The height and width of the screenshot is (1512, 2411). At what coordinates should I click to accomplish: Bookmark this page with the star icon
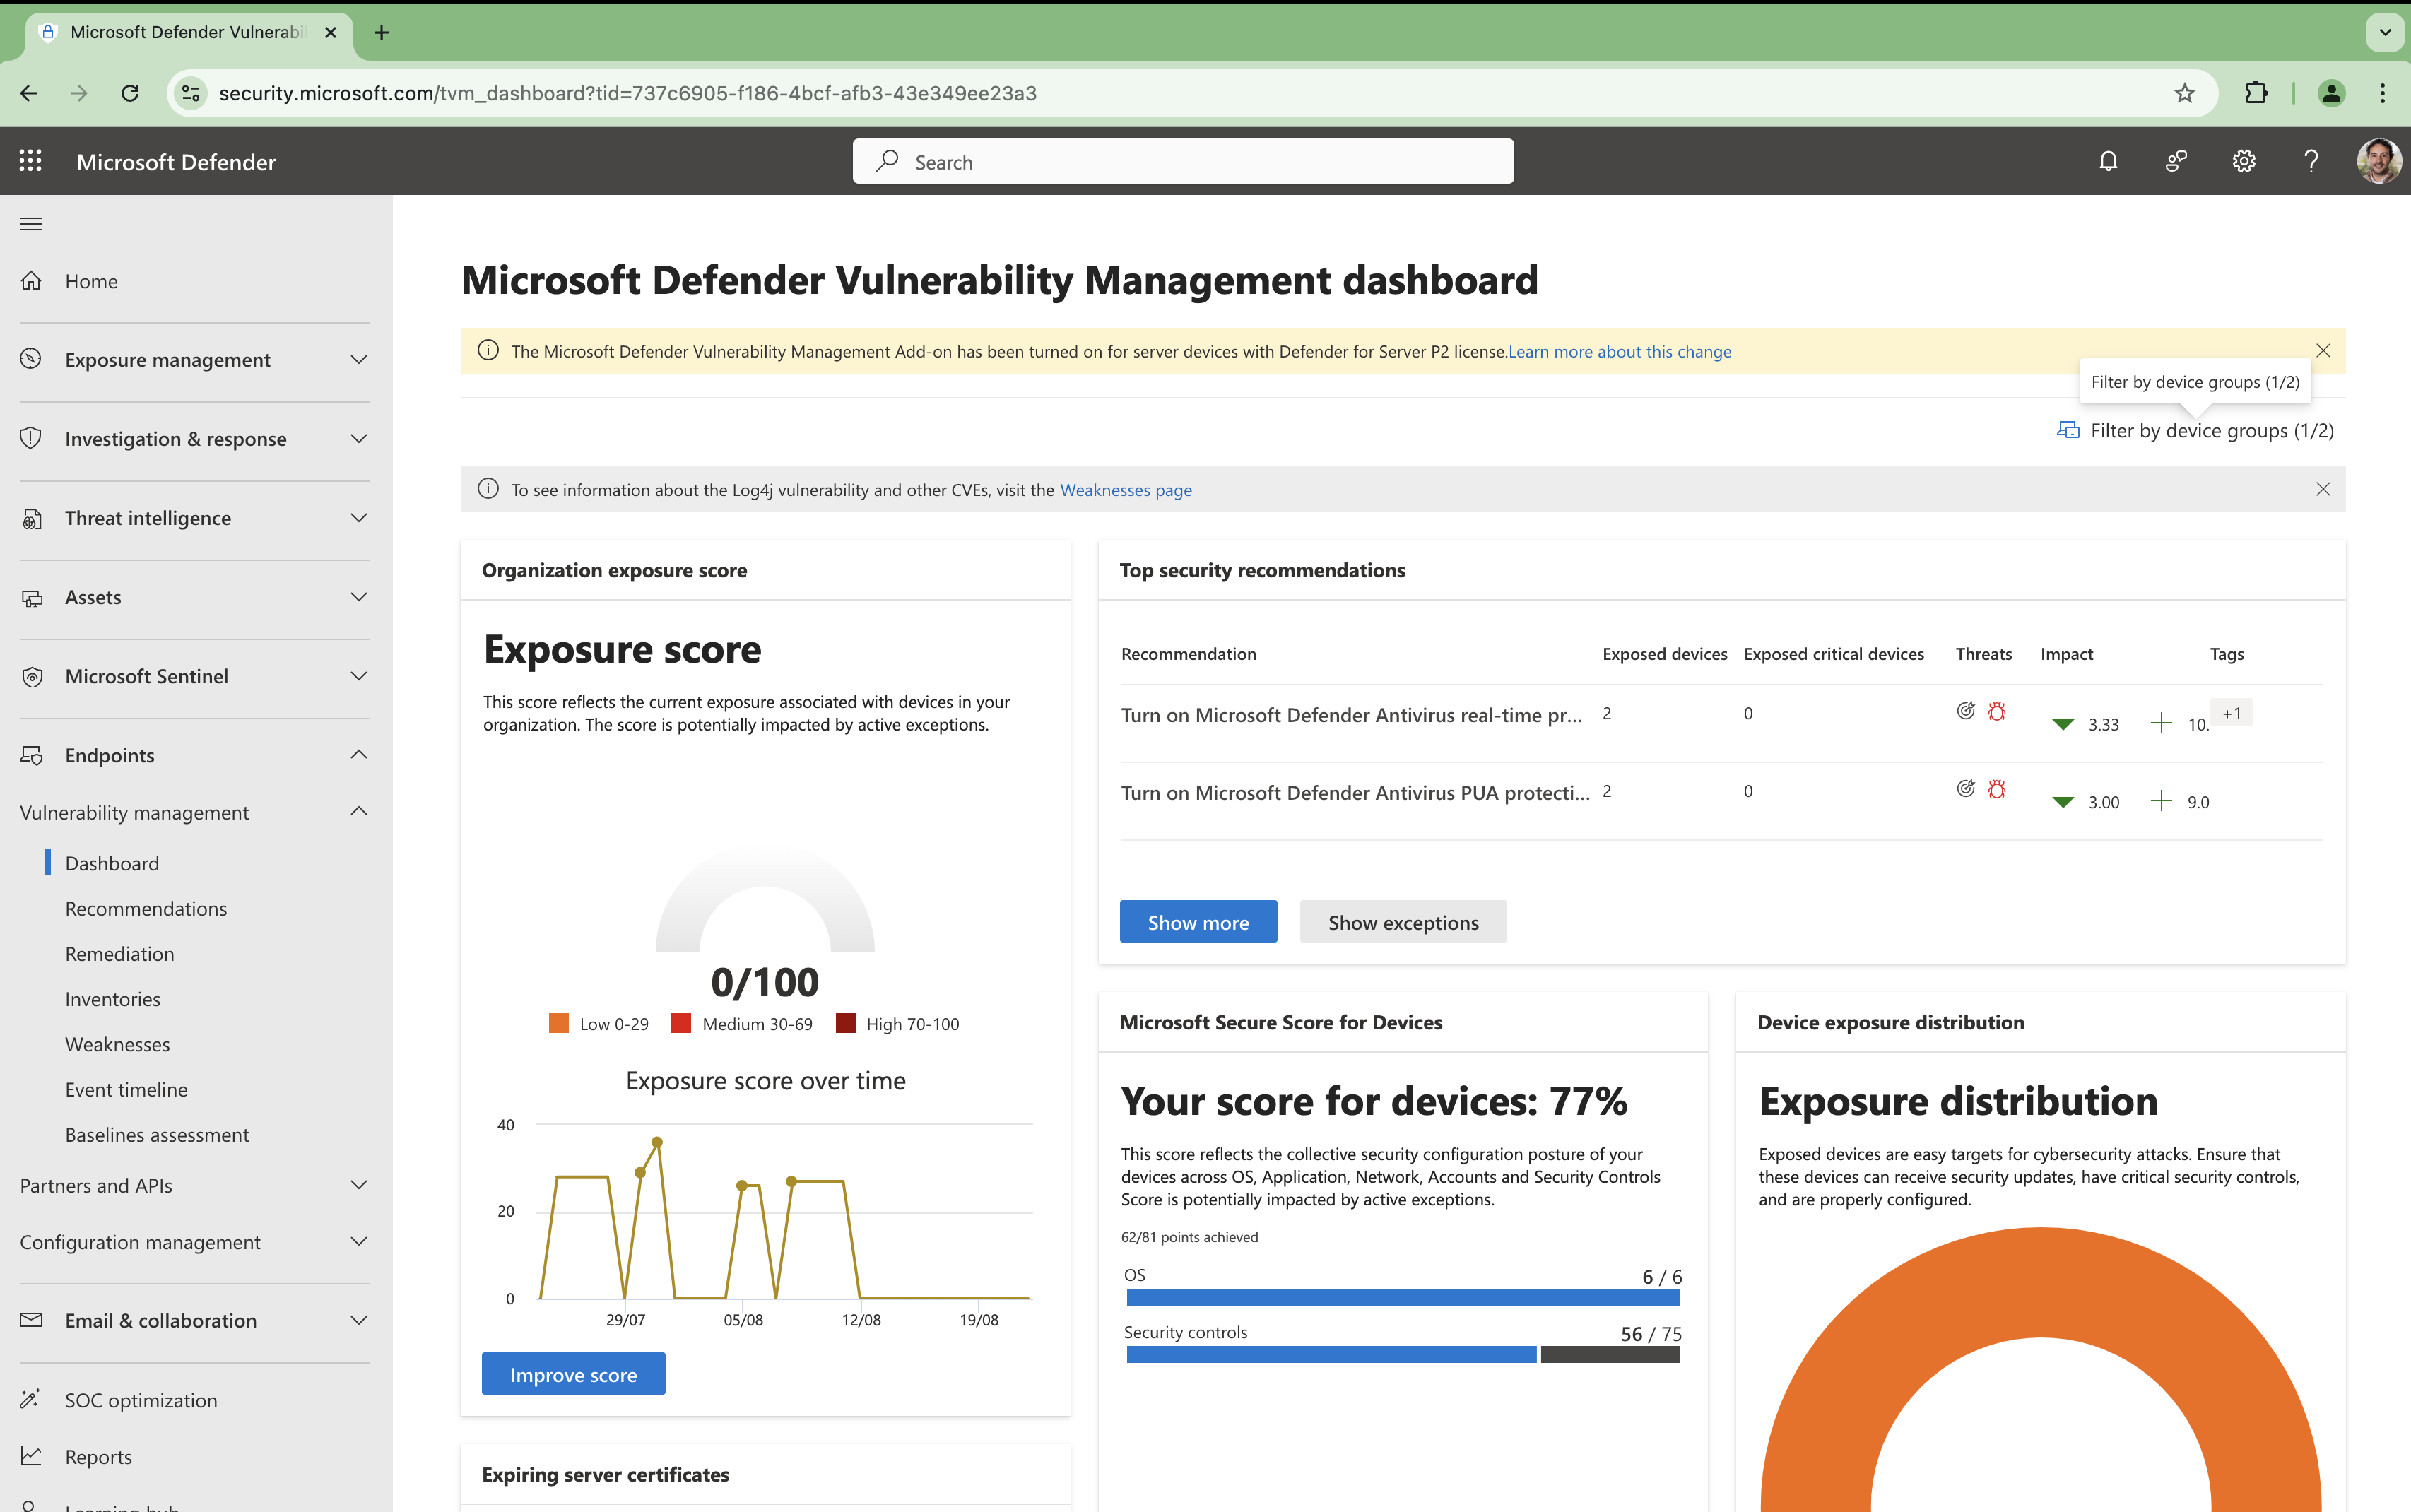coord(2184,93)
